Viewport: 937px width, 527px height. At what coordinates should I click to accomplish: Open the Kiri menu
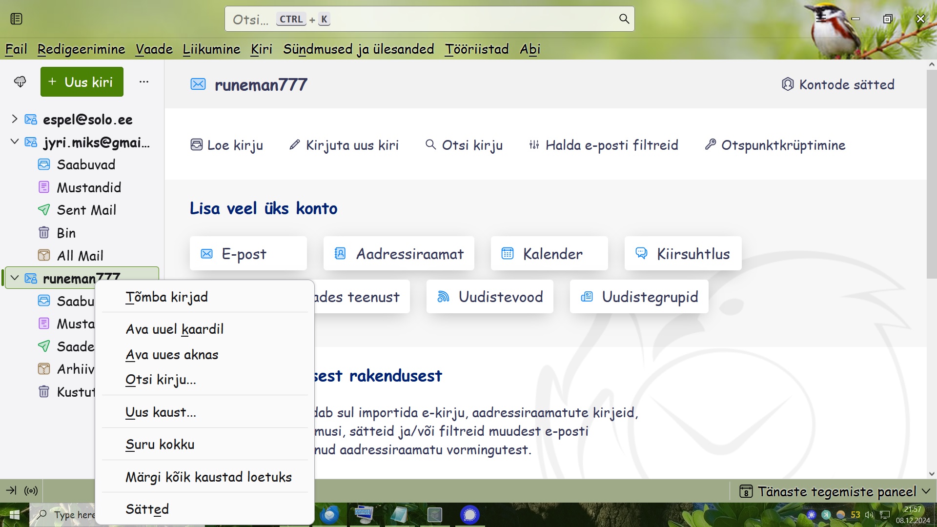(x=262, y=49)
